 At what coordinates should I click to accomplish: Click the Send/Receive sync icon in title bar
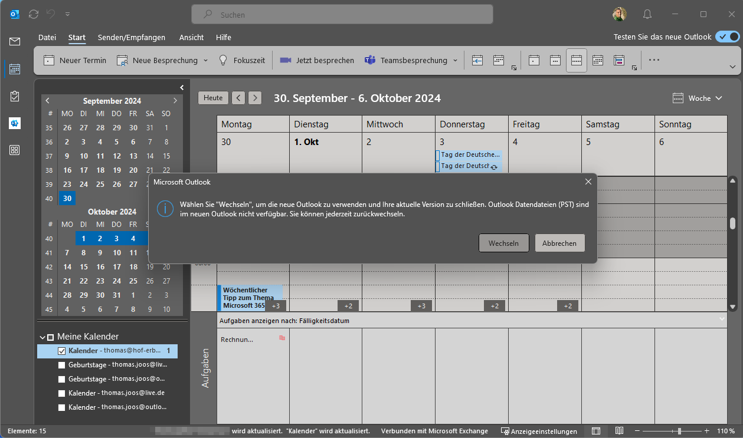(x=34, y=14)
